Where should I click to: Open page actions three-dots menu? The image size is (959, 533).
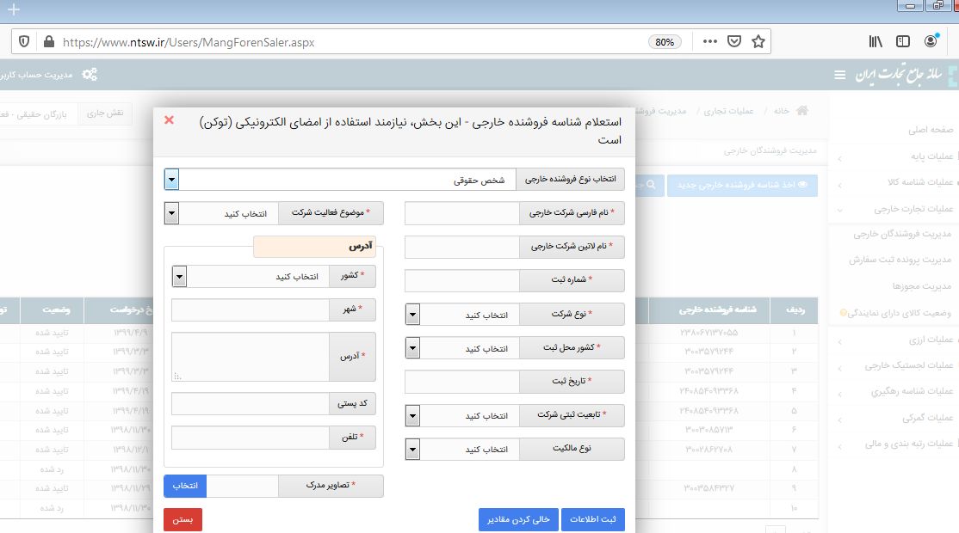[709, 41]
